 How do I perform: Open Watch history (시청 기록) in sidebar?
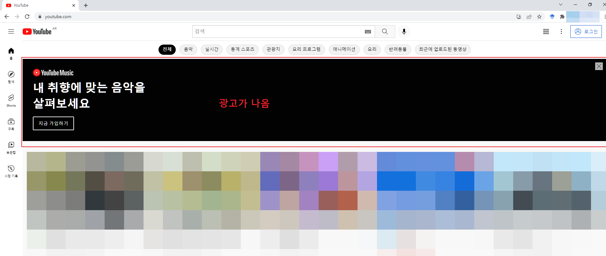(x=11, y=171)
